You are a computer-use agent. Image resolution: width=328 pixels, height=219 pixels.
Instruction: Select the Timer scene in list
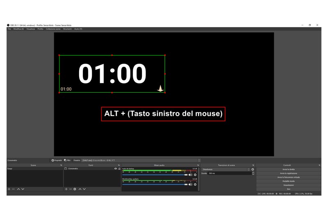(x=35, y=169)
